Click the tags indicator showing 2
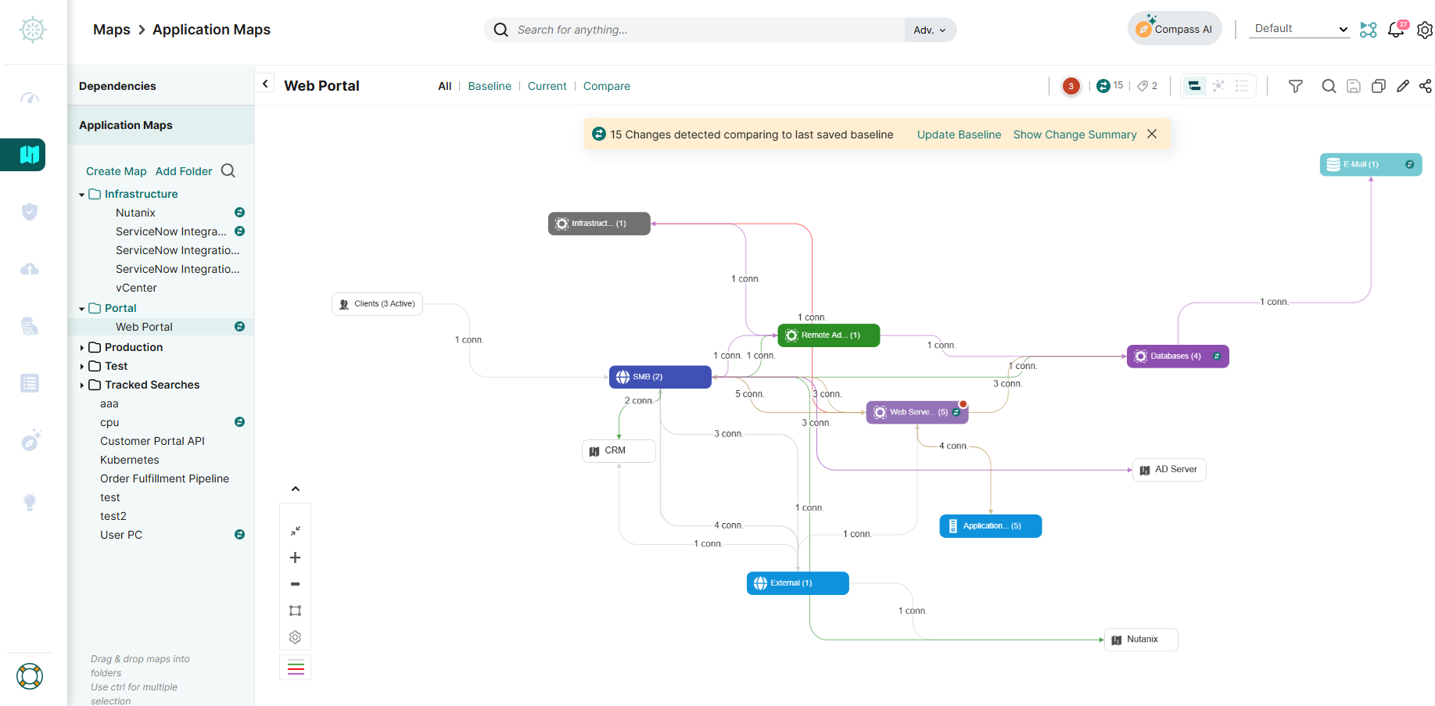 click(x=1147, y=86)
